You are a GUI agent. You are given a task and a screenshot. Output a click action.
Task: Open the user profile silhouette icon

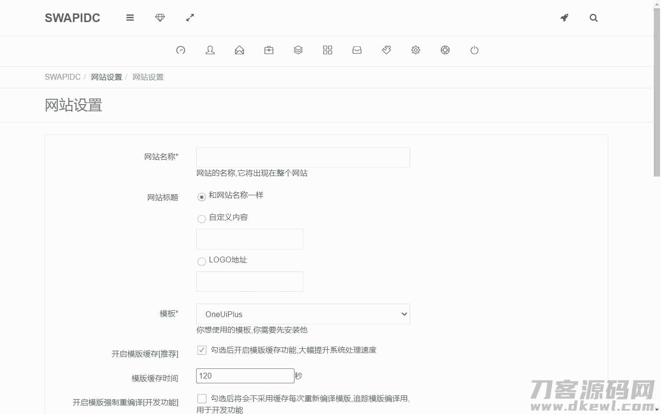pyautogui.click(x=210, y=50)
